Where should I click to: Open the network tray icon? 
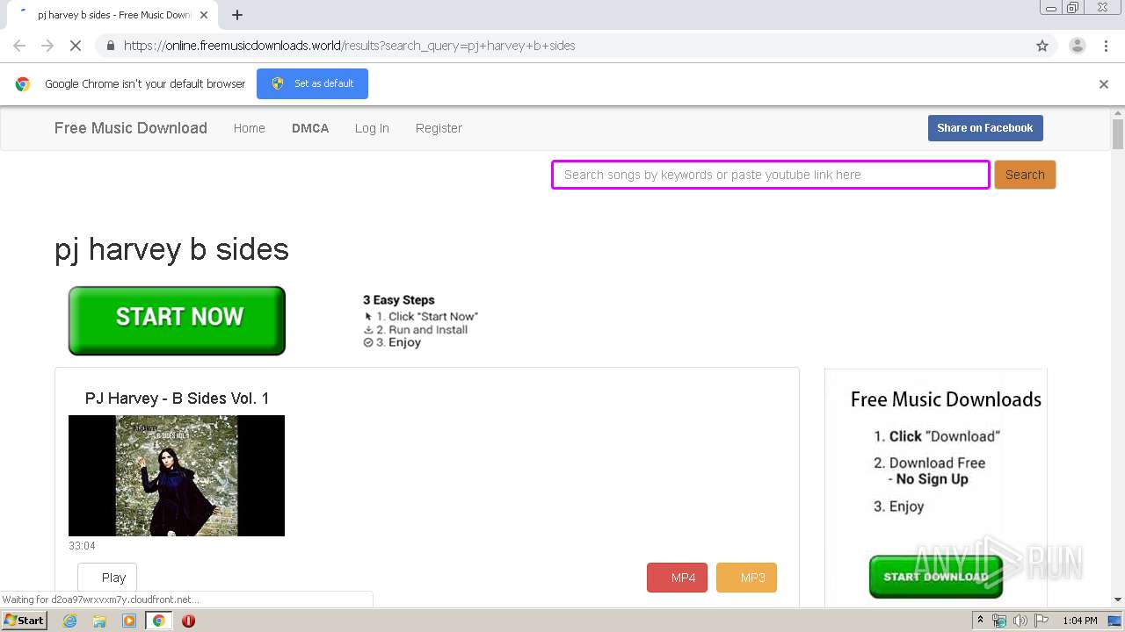(999, 621)
